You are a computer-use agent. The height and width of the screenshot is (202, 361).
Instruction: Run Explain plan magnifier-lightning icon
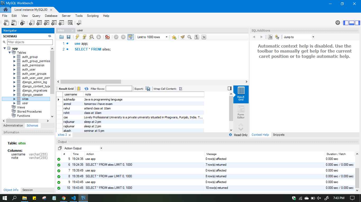[92, 37]
